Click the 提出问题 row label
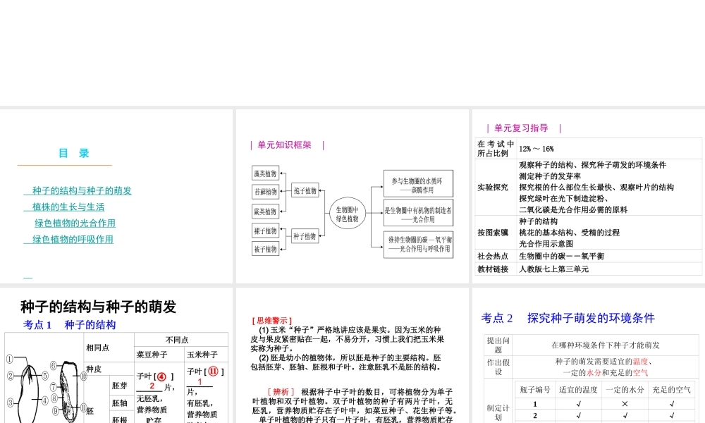705x423 pixels. (498, 345)
